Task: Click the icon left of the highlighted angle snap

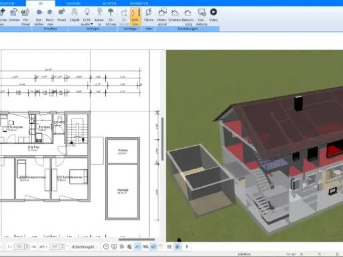Action: click(129, 246)
